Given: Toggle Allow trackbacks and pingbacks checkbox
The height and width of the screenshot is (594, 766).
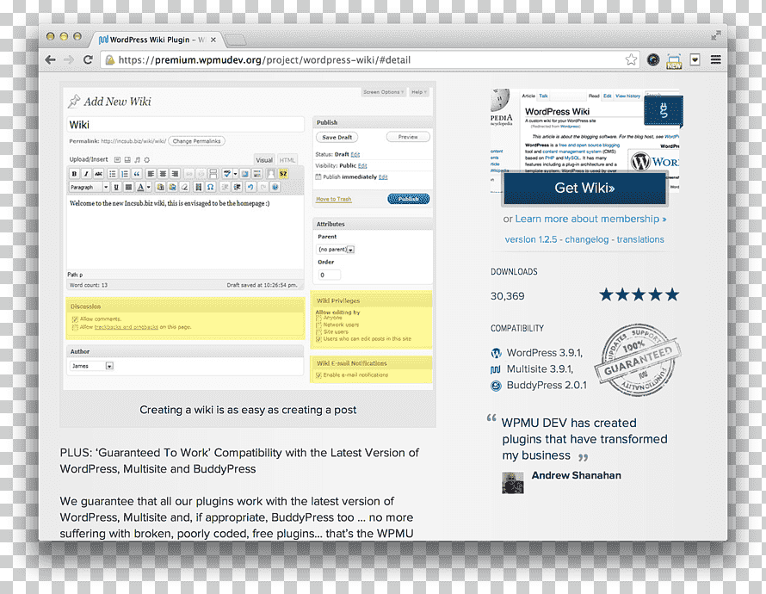Looking at the screenshot, I should (75, 327).
